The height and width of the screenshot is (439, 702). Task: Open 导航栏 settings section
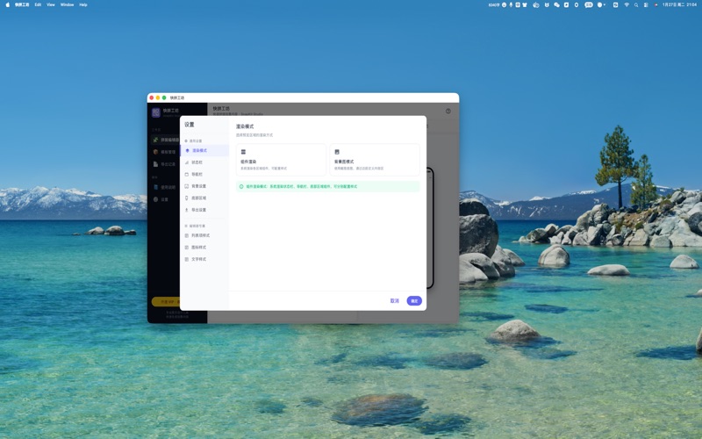pyautogui.click(x=197, y=175)
